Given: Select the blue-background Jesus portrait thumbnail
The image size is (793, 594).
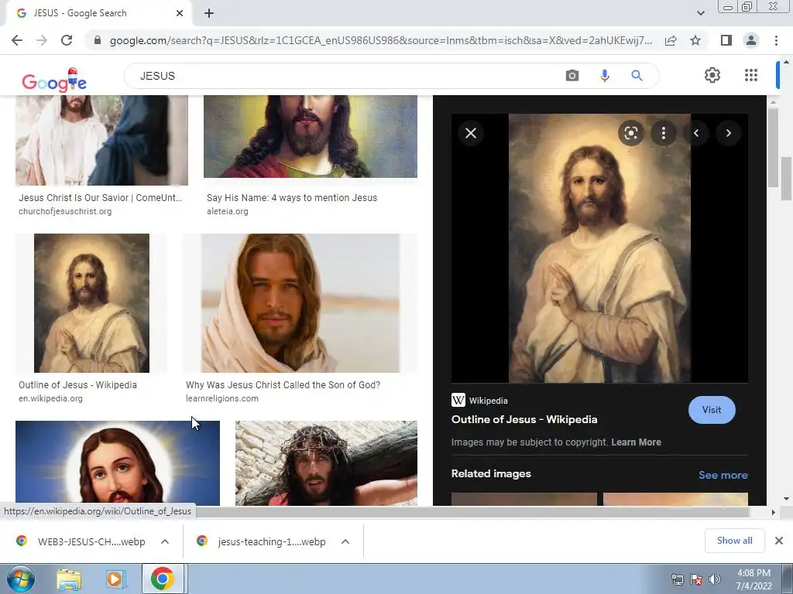Looking at the screenshot, I should pos(118,463).
